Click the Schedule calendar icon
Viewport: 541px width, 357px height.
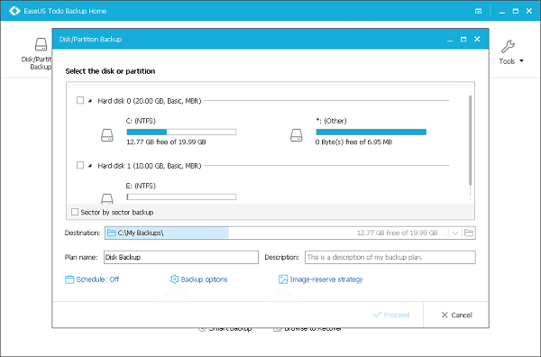tap(69, 279)
